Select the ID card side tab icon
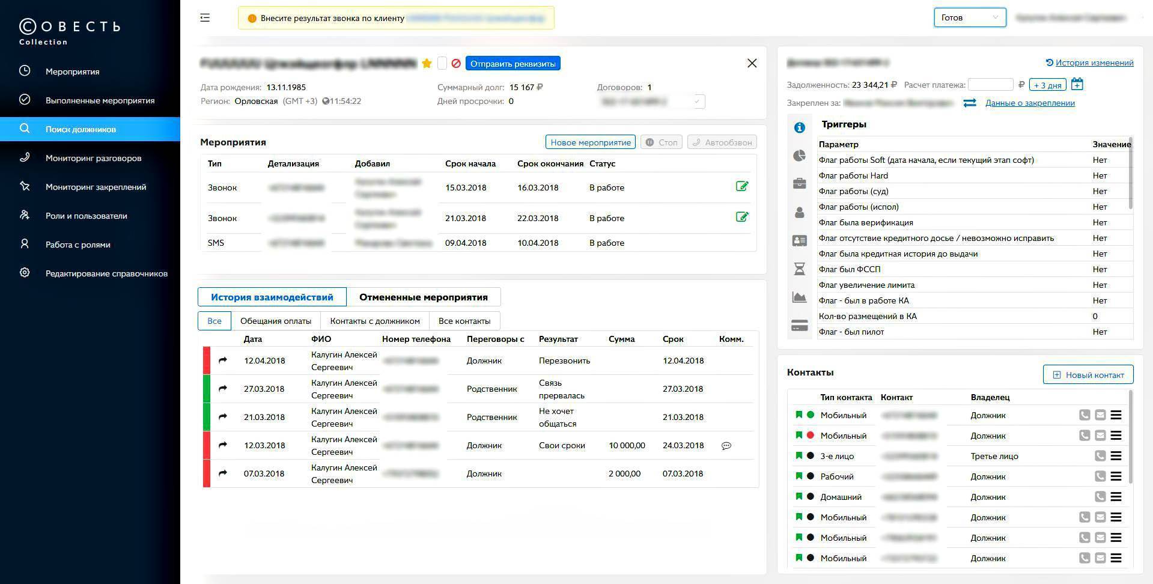 (x=800, y=240)
